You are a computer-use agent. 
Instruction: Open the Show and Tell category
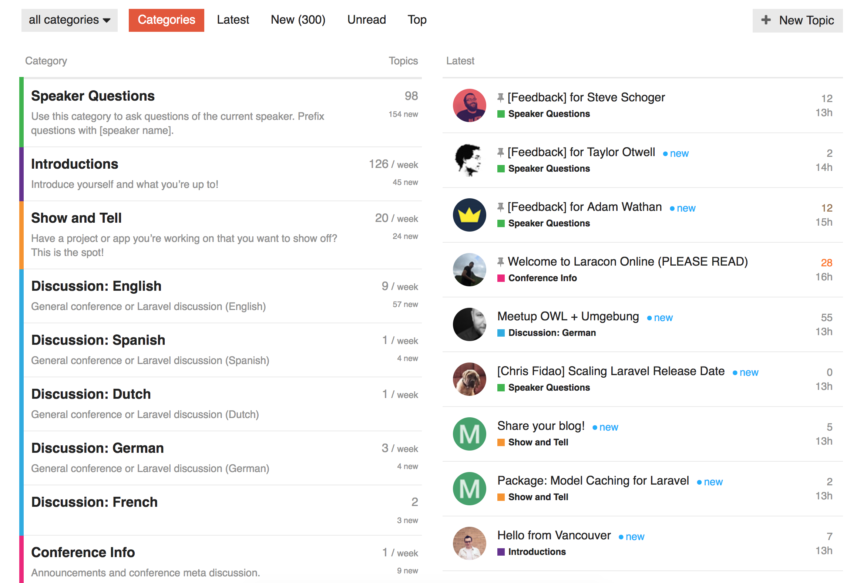[x=76, y=218]
